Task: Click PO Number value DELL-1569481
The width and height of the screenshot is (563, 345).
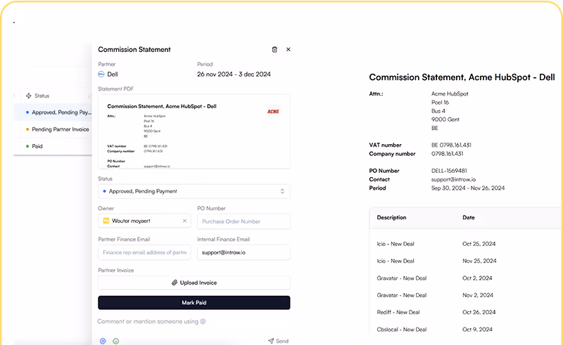Action: [449, 171]
